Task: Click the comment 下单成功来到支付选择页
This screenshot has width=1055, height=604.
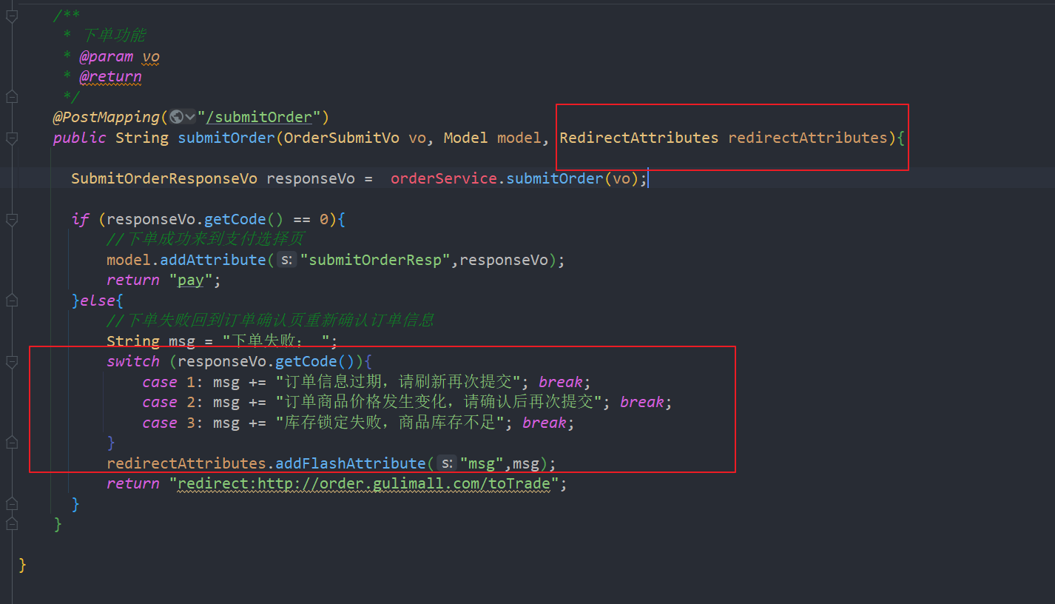Action: click(206, 239)
